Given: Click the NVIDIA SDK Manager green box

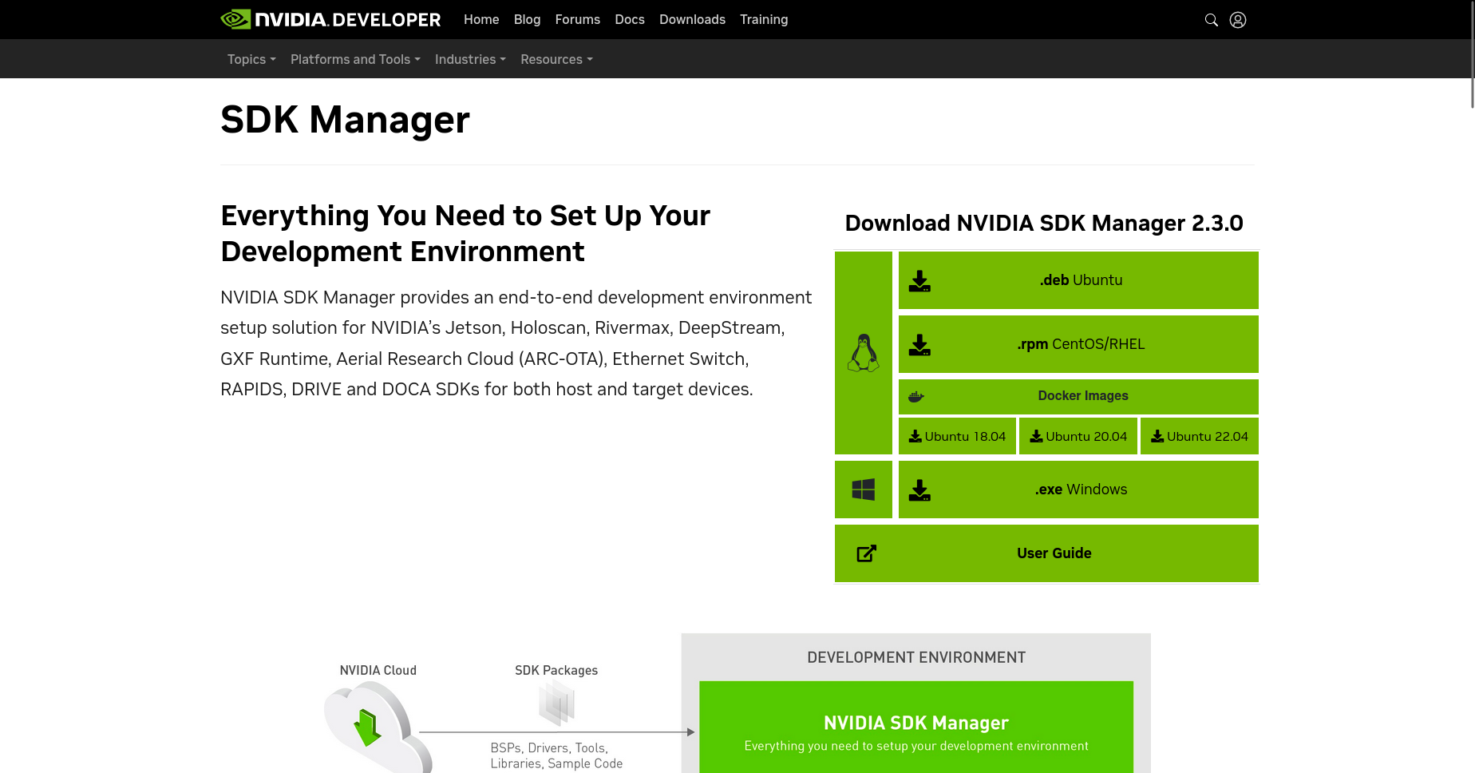Looking at the screenshot, I should pos(916,727).
